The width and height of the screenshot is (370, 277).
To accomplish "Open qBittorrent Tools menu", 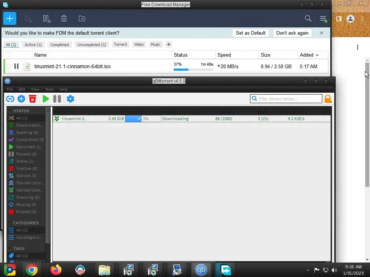I will [50, 89].
